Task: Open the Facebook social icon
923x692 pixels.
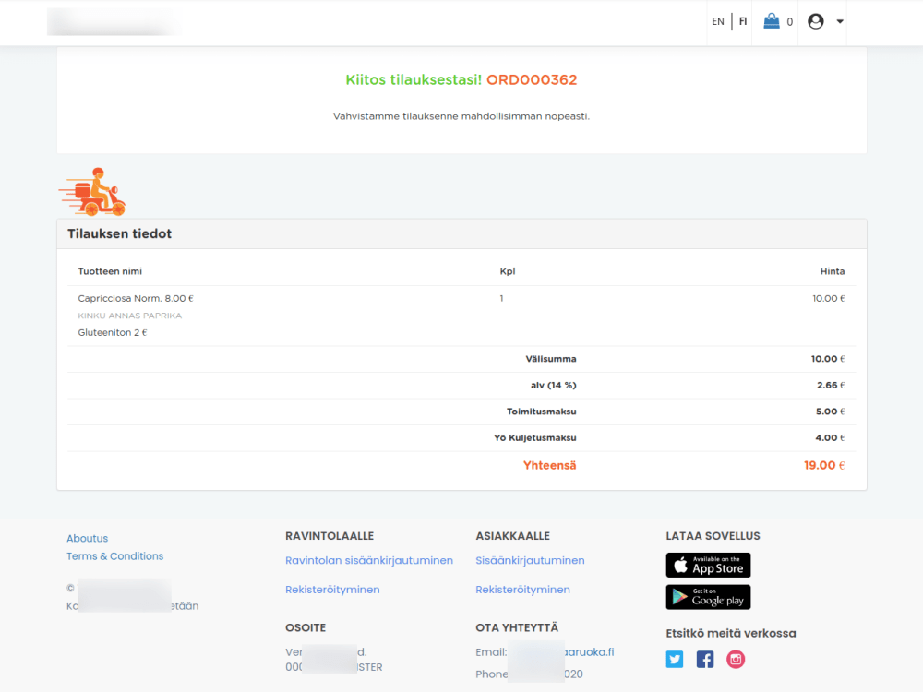Action: pyautogui.click(x=705, y=659)
